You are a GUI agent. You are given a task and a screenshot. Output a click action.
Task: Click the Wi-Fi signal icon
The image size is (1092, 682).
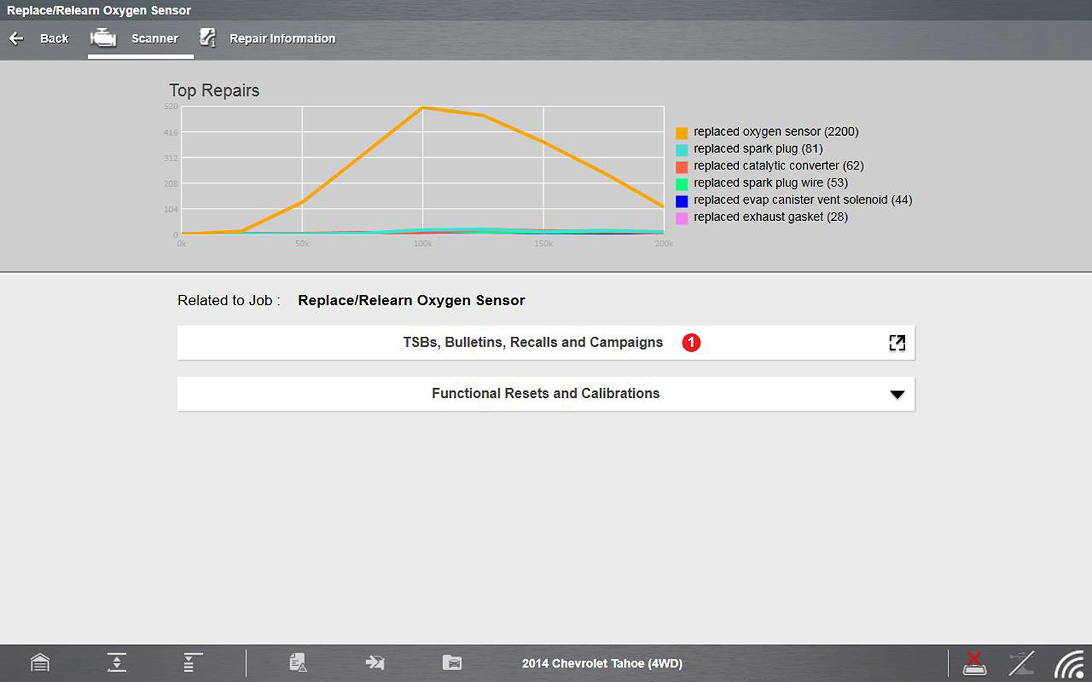1069,664
